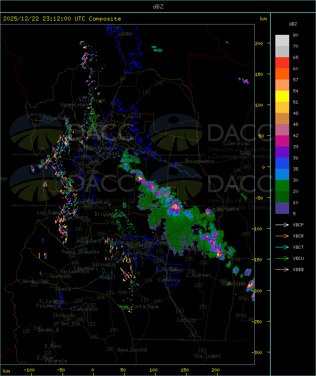This screenshot has width=316, height=376.
Task: Pick the dark green 10-20 dBZ swatch
Action: point(282,196)
